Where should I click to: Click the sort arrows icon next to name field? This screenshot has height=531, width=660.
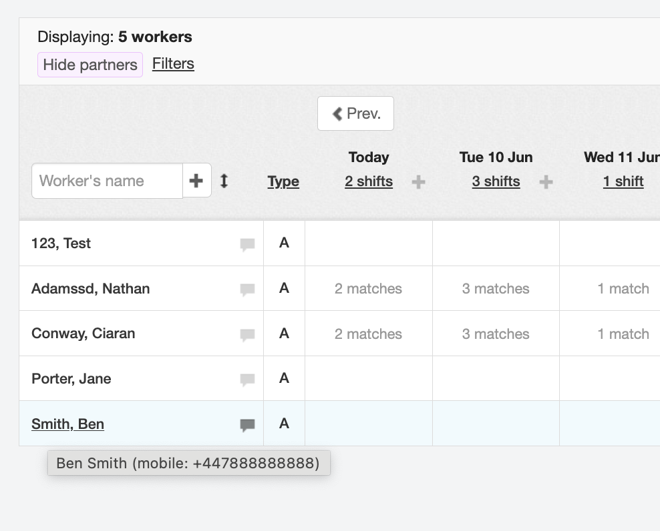pyautogui.click(x=224, y=181)
